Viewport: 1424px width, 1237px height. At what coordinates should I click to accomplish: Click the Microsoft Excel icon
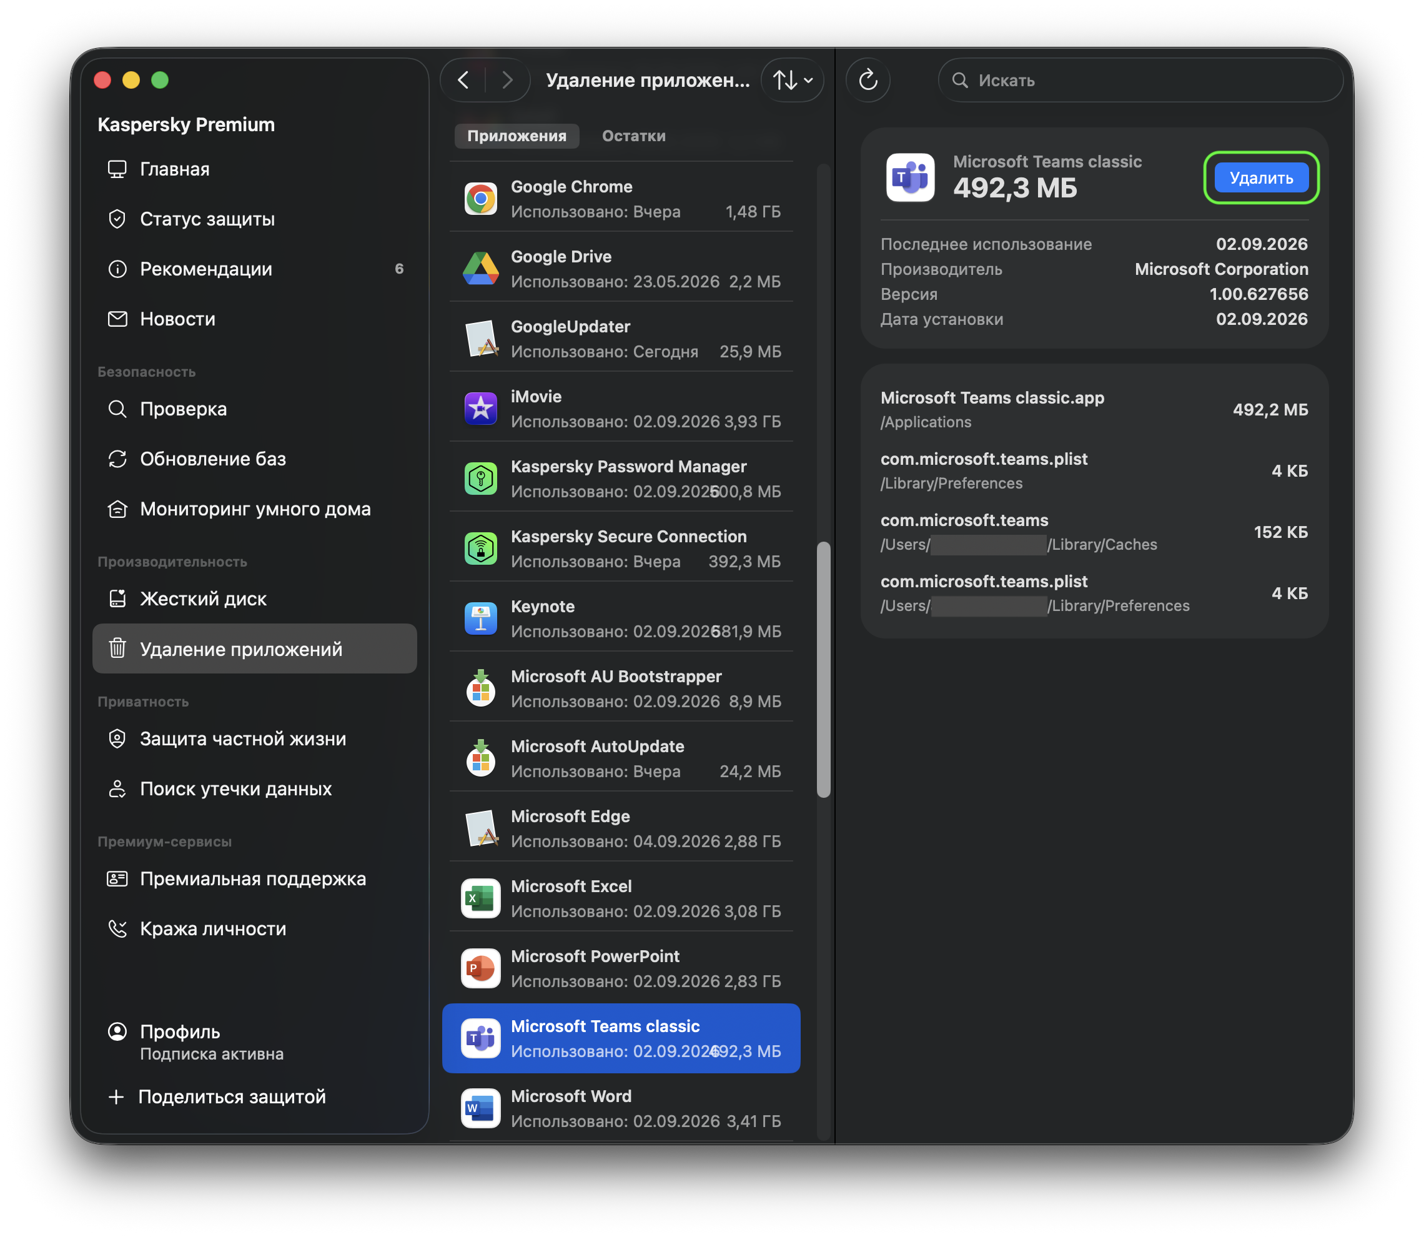[480, 898]
